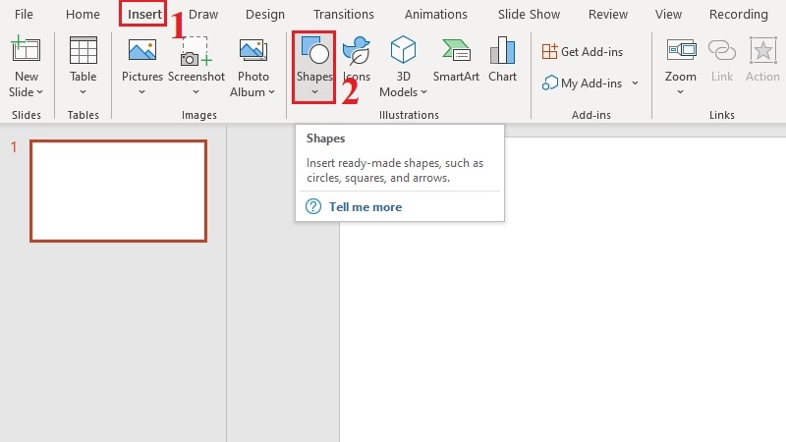Screen dimensions: 786x442
Task: Click the Shapes icon
Action: (314, 50)
